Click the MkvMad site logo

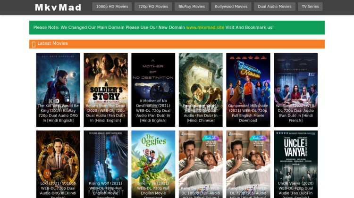click(58, 7)
